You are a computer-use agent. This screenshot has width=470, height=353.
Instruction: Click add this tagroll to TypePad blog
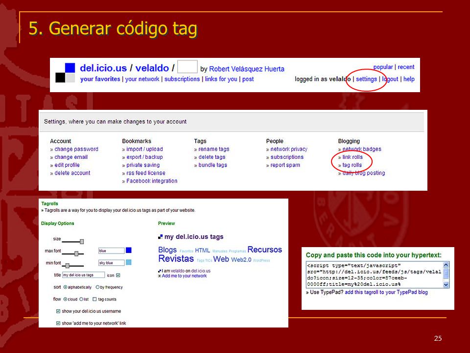coord(386,292)
